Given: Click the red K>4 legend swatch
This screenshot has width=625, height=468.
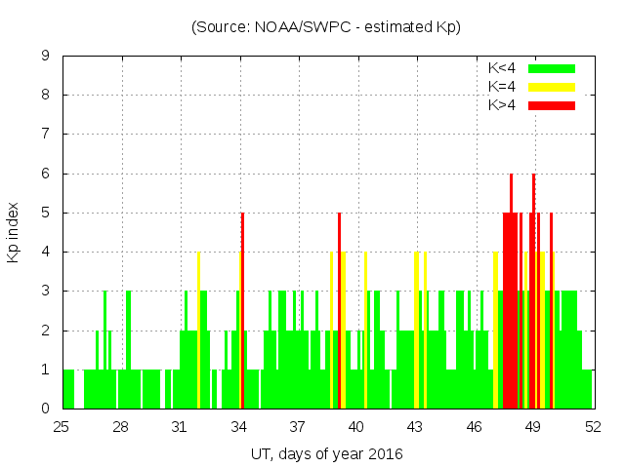Looking at the screenshot, I should pos(552,105).
